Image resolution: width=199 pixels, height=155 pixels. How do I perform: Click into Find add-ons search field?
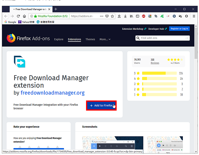(163, 38)
